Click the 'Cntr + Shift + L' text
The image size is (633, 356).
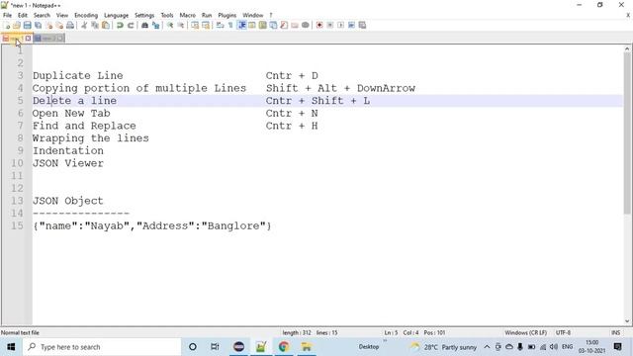coord(317,101)
